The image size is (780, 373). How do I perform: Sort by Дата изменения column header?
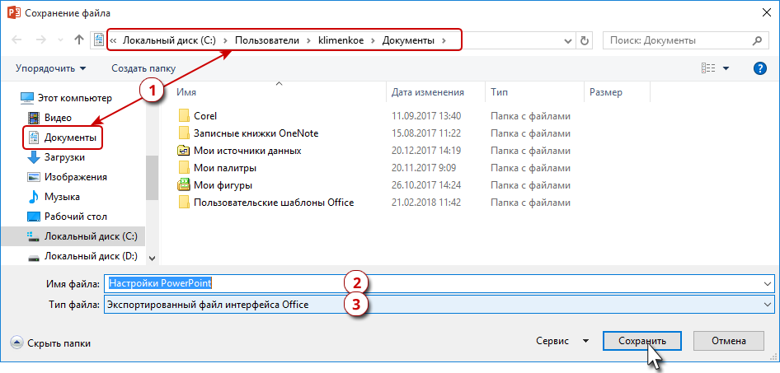pos(428,92)
